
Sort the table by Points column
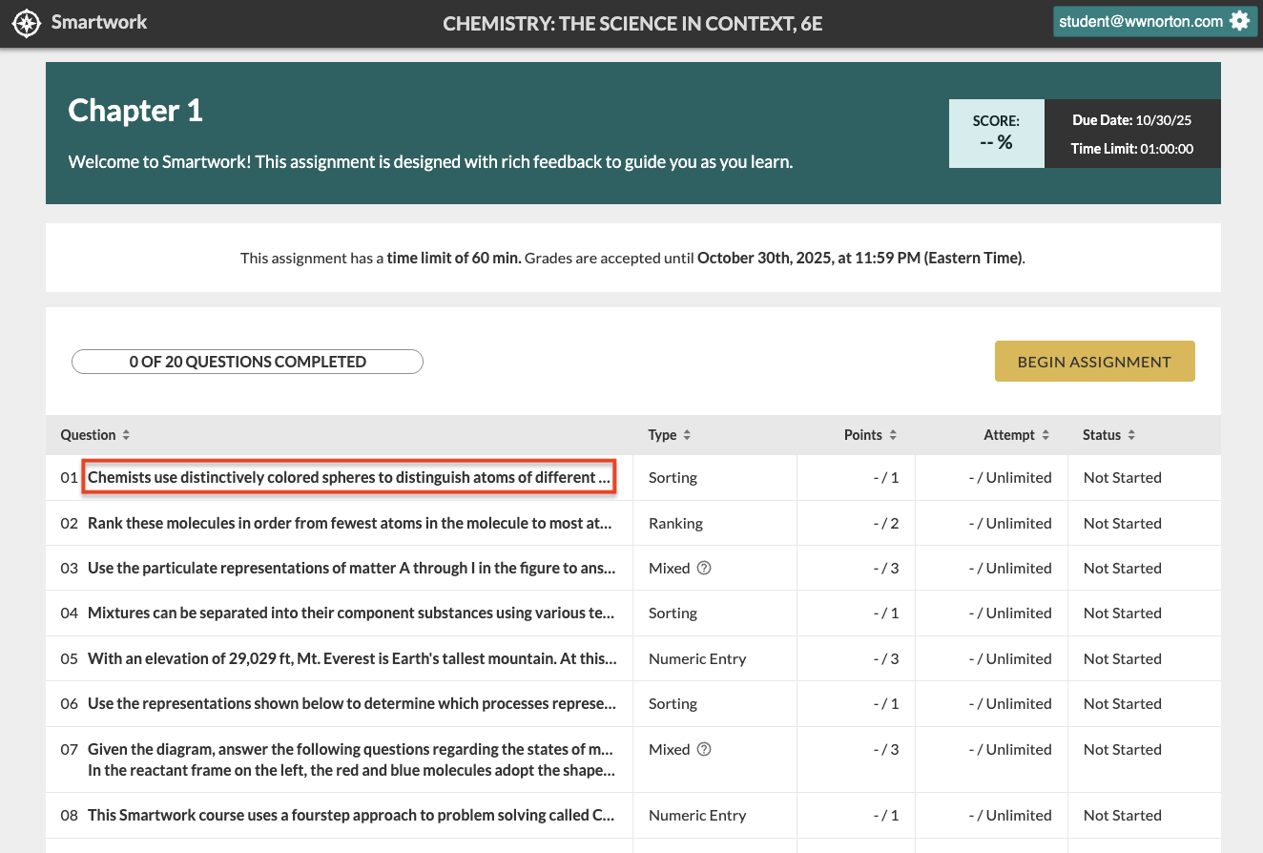click(x=871, y=435)
